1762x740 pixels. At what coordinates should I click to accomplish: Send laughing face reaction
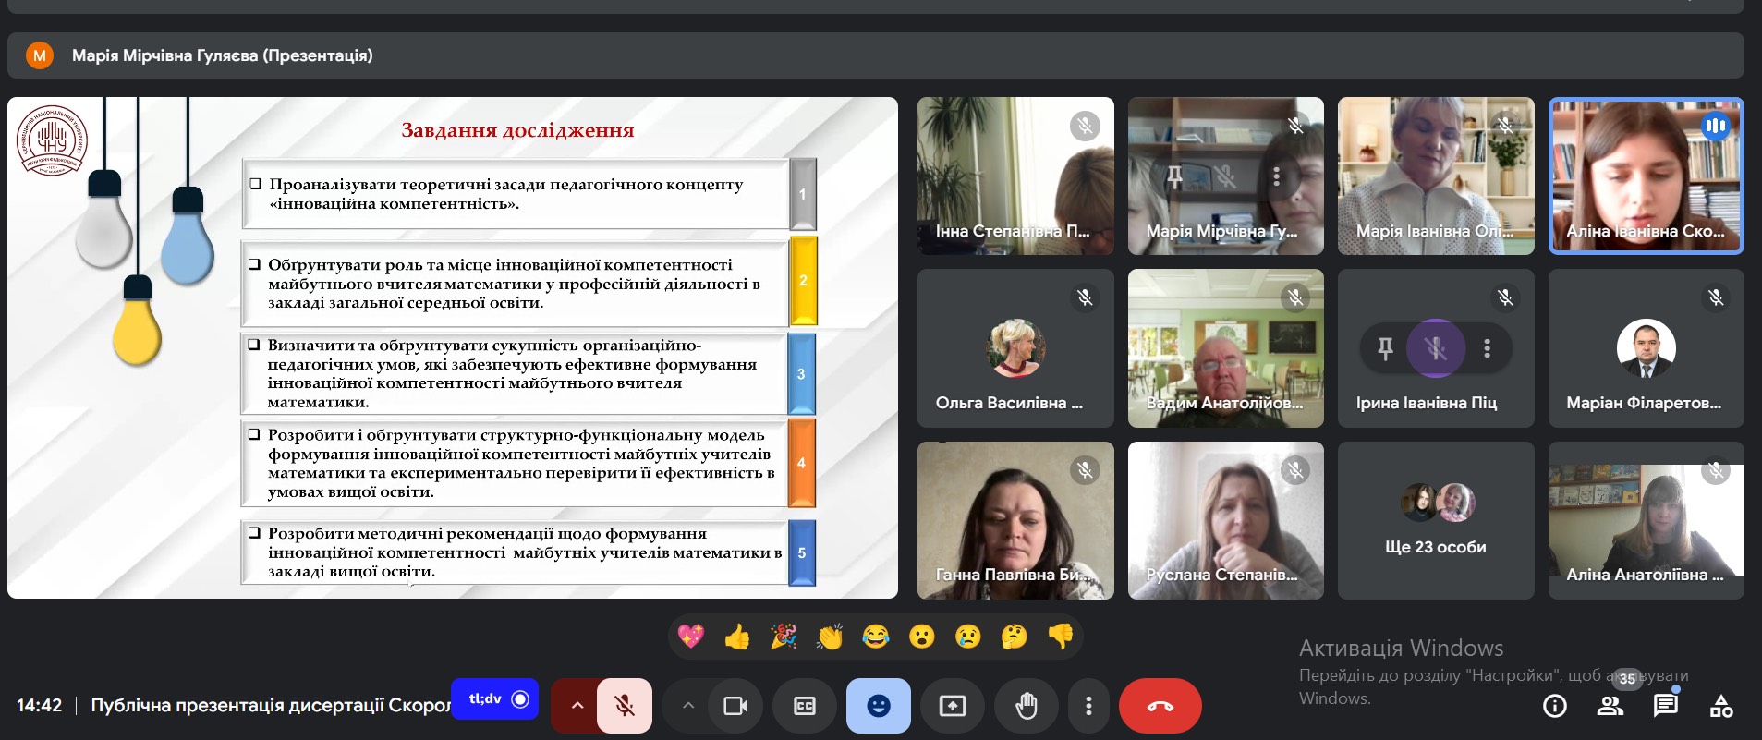(x=876, y=636)
